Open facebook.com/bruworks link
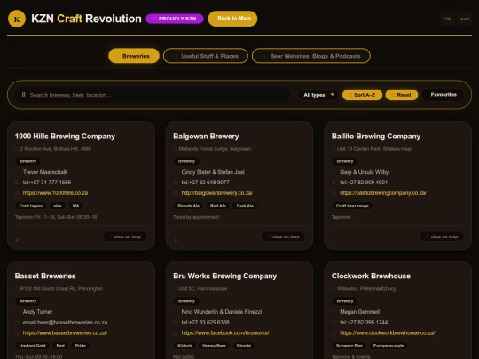This screenshot has width=479, height=359. [x=225, y=332]
